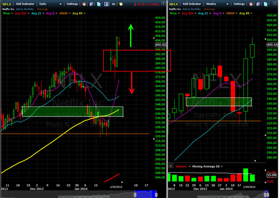Expand the Avg 200 options on Daily chart
The width and height of the screenshot is (279, 198).
coord(29,13)
